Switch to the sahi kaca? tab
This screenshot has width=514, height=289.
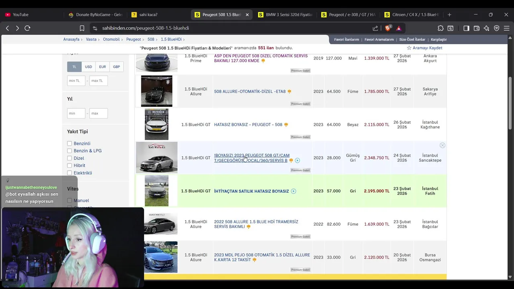[159, 14]
